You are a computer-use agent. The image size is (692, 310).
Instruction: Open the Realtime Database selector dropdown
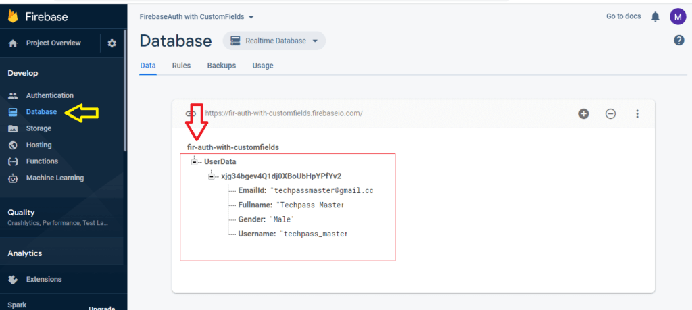pyautogui.click(x=274, y=41)
